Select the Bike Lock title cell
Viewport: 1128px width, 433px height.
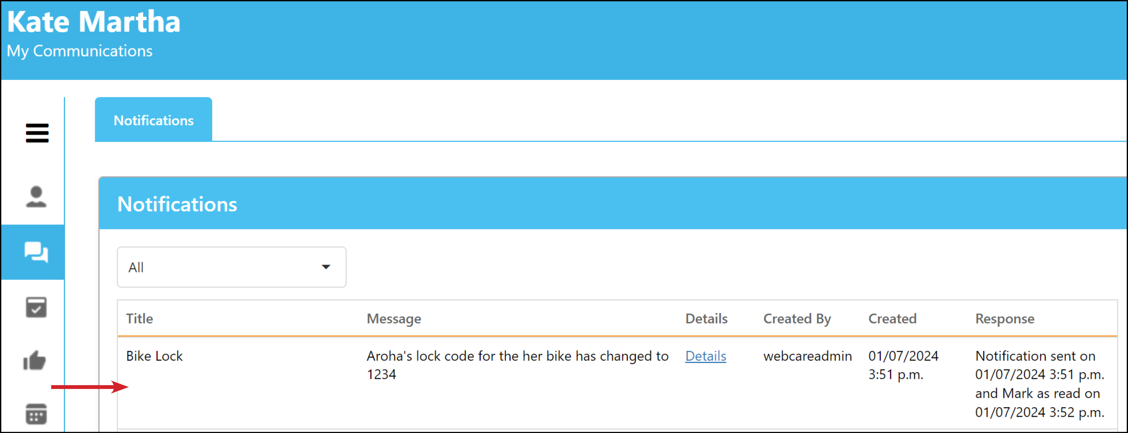point(154,356)
